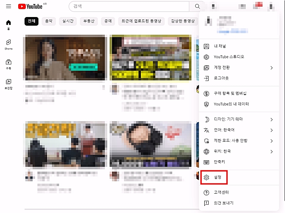Expand the 디자인 theme chevron
285x213 pixels.
coord(272,120)
